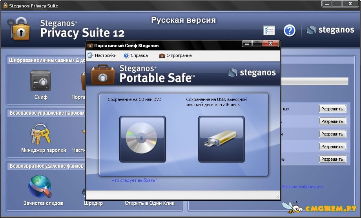Click Сохранение на CD или DVD text

(135, 99)
